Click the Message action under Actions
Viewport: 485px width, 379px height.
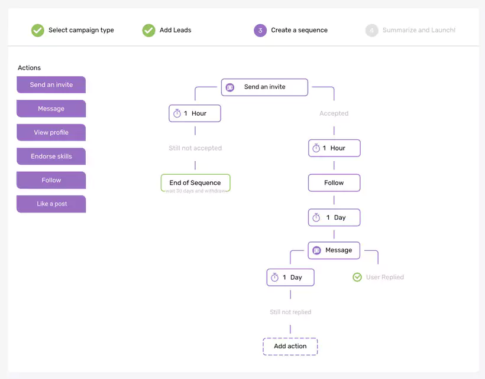51,109
